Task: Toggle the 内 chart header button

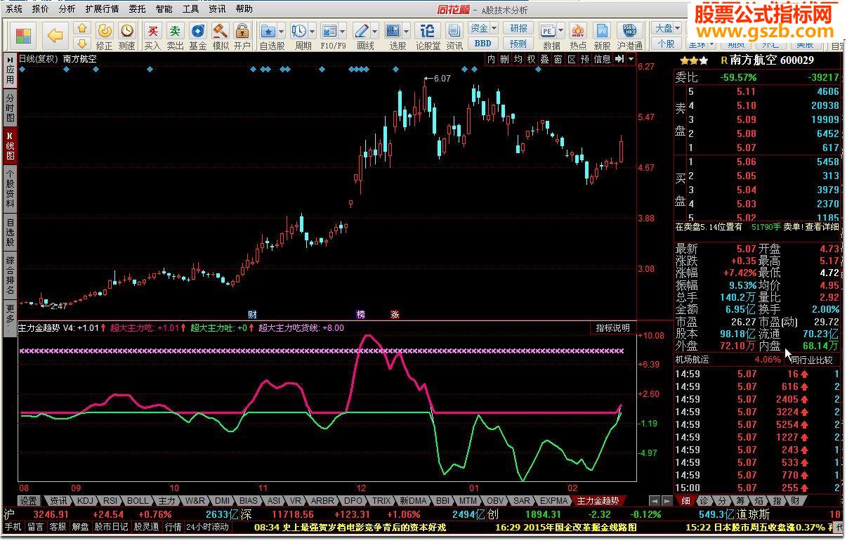Action: coord(491,59)
